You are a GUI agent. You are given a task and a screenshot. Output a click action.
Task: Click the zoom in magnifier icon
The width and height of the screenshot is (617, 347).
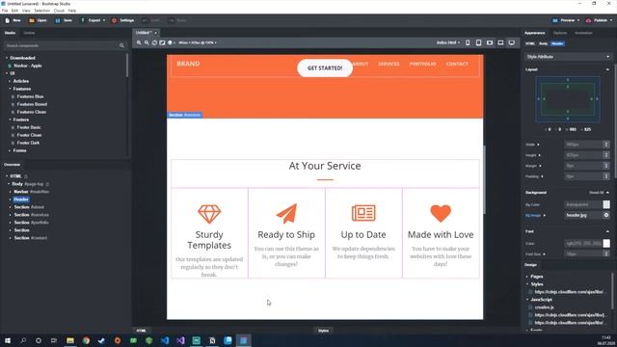pyautogui.click(x=139, y=42)
